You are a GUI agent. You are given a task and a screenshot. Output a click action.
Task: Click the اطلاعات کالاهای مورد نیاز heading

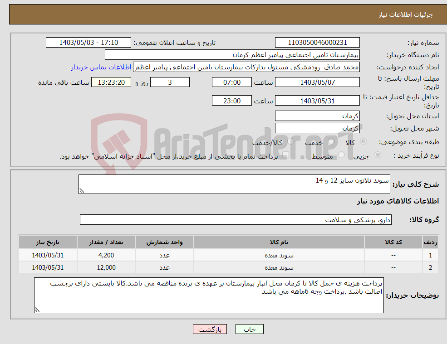pyautogui.click(x=398, y=201)
